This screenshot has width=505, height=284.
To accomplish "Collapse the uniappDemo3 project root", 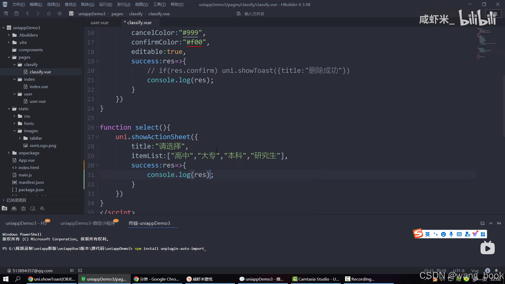I will click(3, 28).
